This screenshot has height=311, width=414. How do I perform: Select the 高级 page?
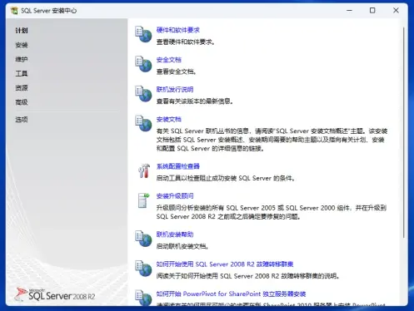pos(22,102)
